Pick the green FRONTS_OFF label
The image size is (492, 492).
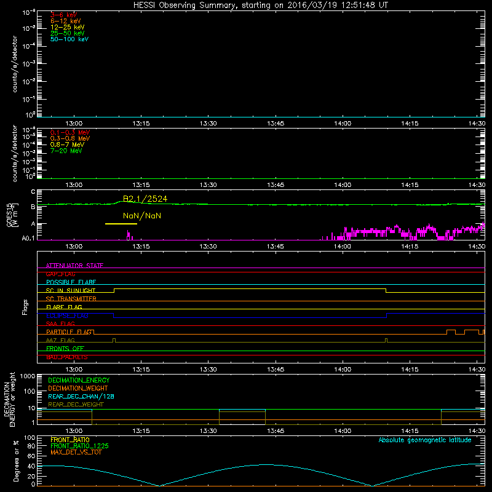coord(65,348)
